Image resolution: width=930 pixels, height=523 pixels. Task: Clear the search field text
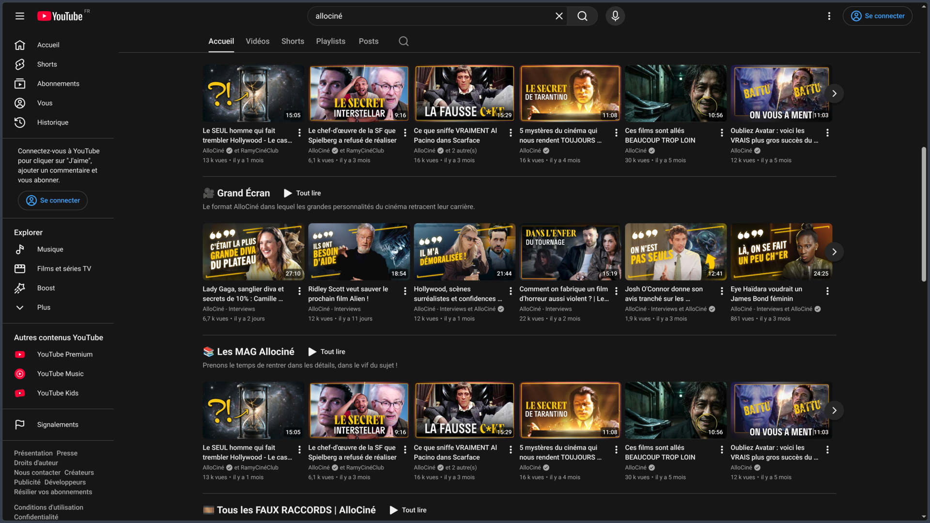(x=559, y=16)
